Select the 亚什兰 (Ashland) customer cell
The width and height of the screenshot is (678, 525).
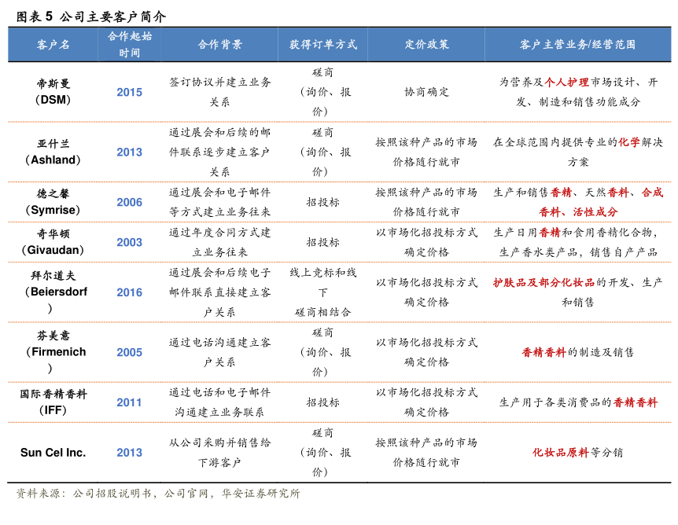coord(53,152)
